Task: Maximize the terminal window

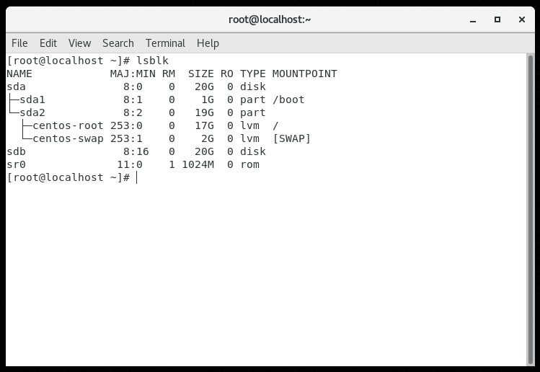Action: pos(497,19)
